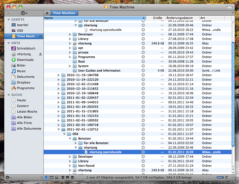
Task: Collapse the 2011-02-01-110712 backup folder
Action: [59, 129]
